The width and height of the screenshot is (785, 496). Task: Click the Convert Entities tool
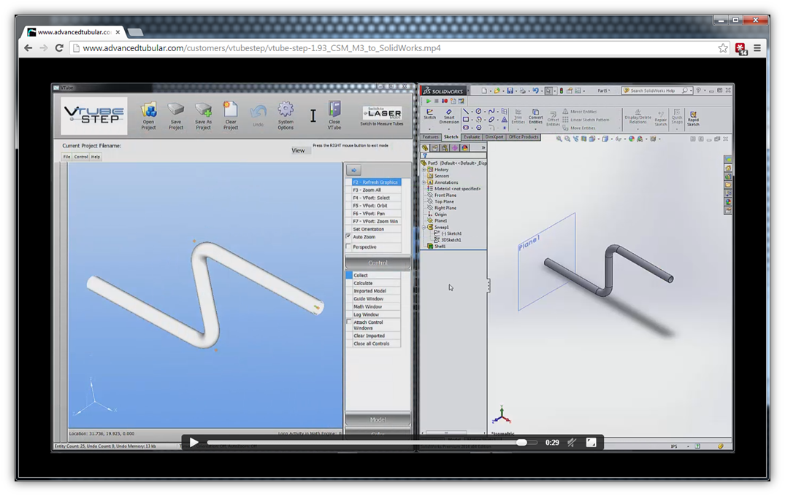[x=535, y=115]
